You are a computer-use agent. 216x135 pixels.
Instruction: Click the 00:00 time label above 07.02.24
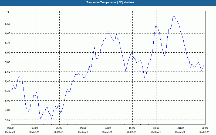click(x=205, y=128)
